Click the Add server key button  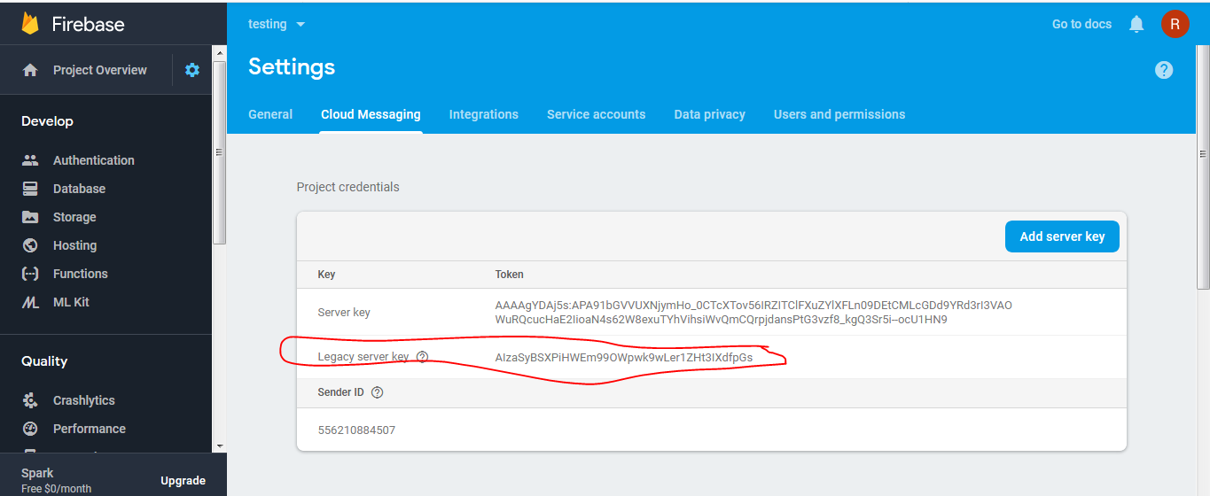(x=1062, y=236)
